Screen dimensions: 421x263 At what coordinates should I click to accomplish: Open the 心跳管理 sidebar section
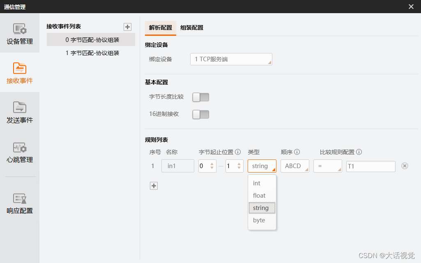pos(20,152)
